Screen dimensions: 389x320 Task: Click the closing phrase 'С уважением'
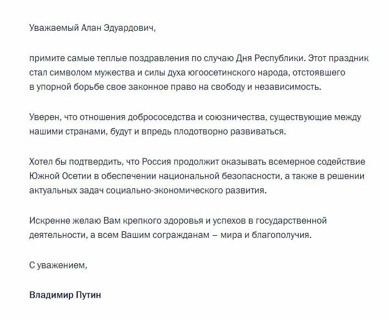coord(57,265)
